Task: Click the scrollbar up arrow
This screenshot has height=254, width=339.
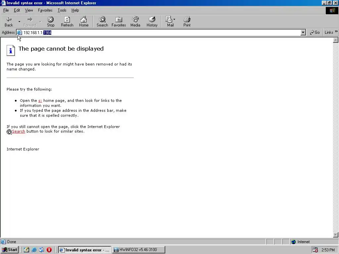Action: coord(336,40)
